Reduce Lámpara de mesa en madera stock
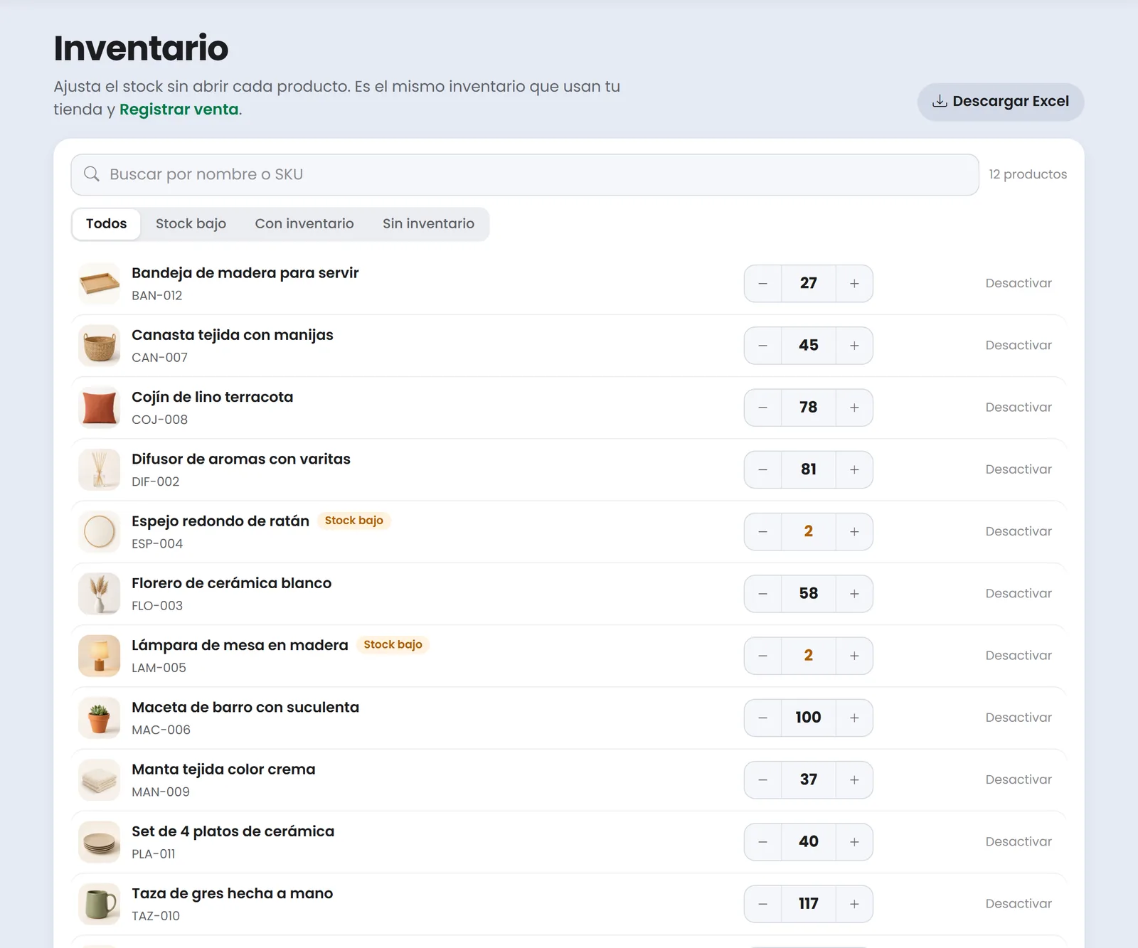 [x=762, y=656]
